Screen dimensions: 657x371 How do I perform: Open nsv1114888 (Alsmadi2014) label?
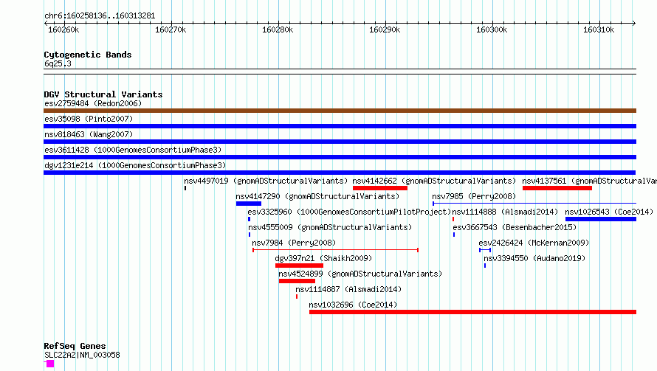[505, 212]
